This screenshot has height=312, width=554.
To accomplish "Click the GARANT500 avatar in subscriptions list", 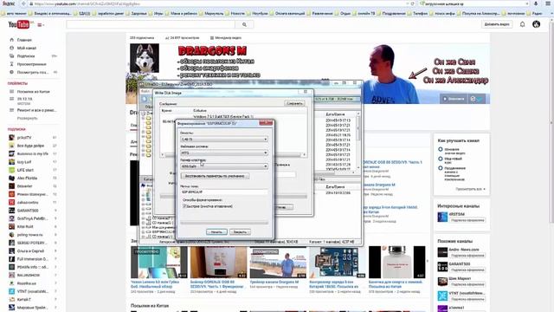I will coord(11,211).
